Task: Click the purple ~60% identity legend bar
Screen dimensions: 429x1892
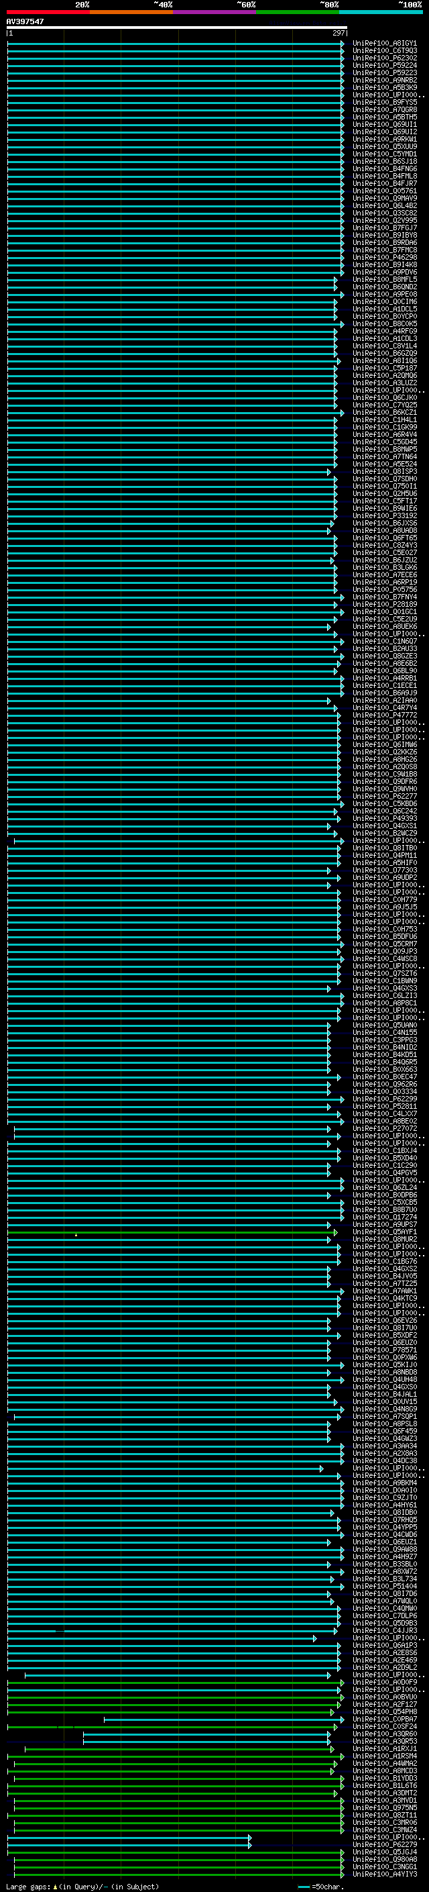Action: pyautogui.click(x=215, y=12)
